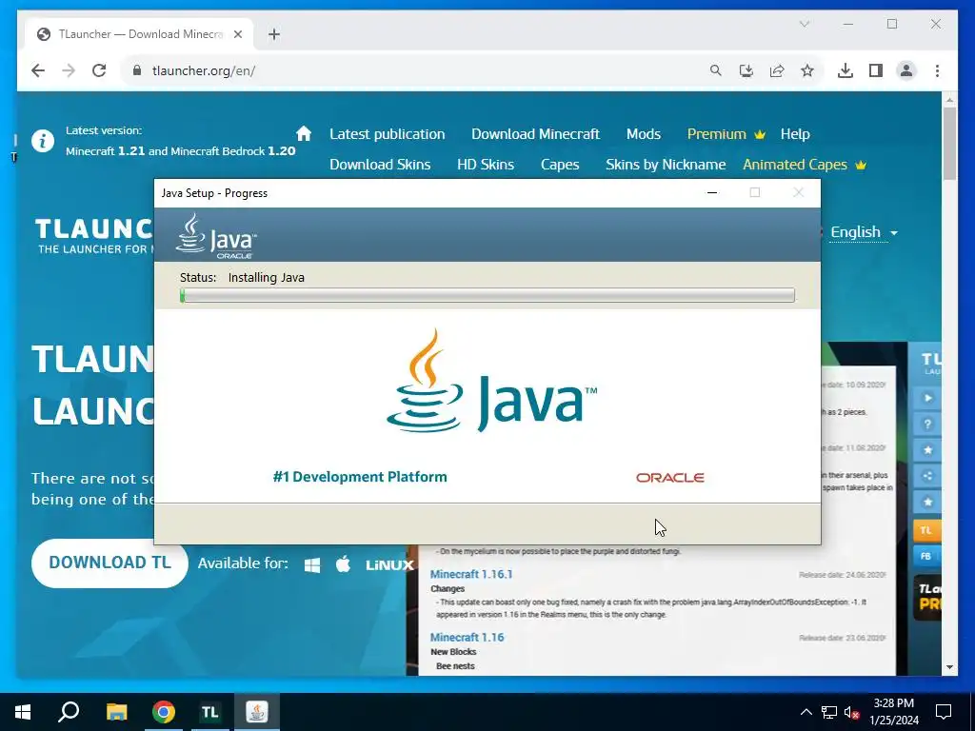The width and height of the screenshot is (975, 731).
Task: Click the question mark icon in the launcher screenshot
Action: coord(927,424)
